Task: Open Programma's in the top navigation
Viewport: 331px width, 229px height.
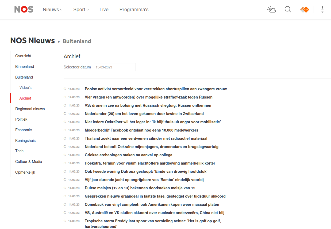Action: pyautogui.click(x=134, y=10)
